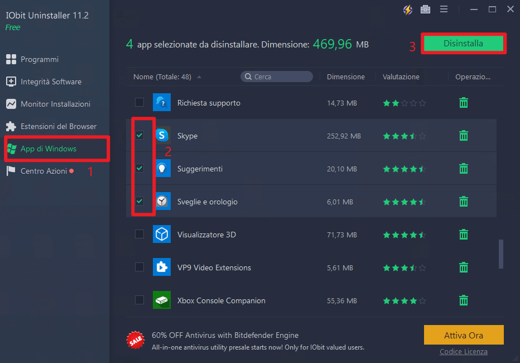Focus the Cerca search field
This screenshot has width=520, height=363.
pyautogui.click(x=276, y=77)
